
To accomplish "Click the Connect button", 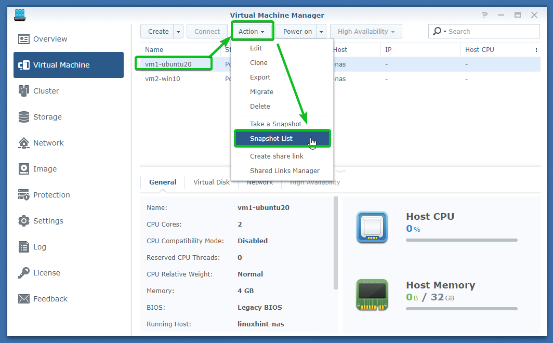I will pos(207,31).
